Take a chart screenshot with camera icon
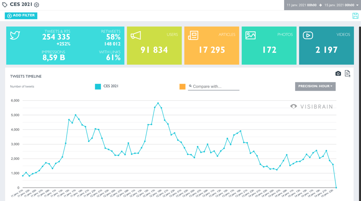This screenshot has width=361, height=201. pyautogui.click(x=338, y=74)
